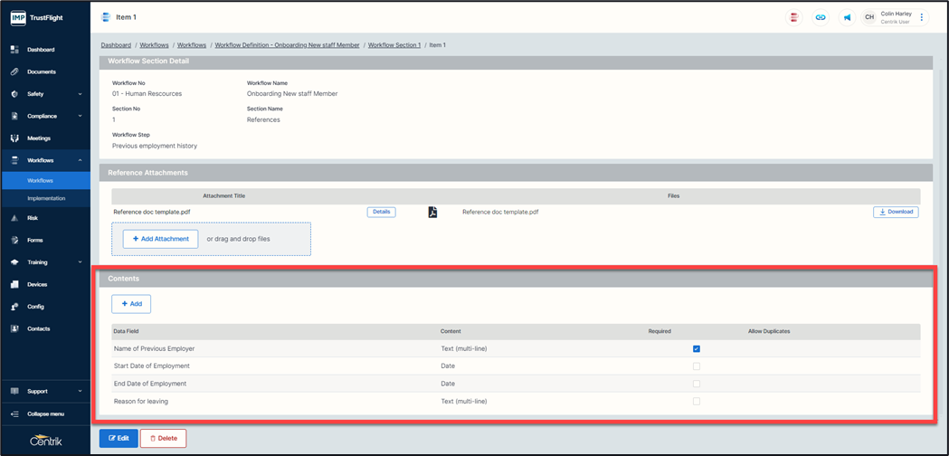Click the red workflow icon in the top bar
This screenshot has height=456, width=949.
tap(793, 17)
